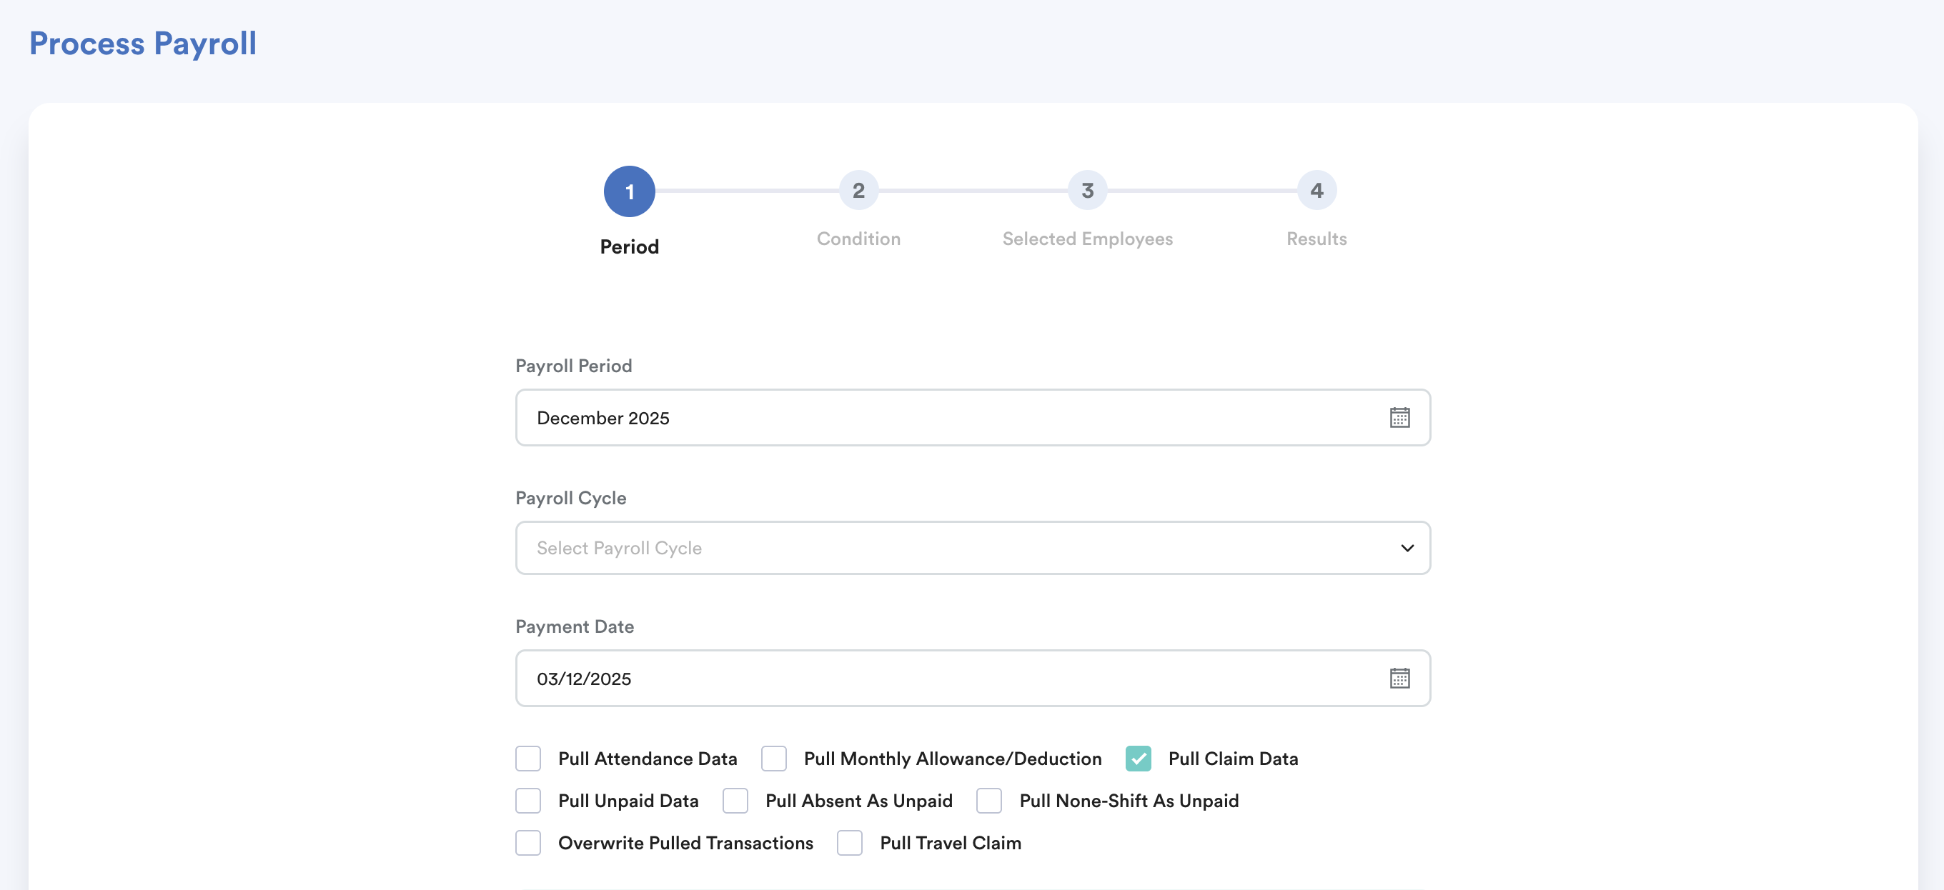This screenshot has height=890, width=1944.
Task: Click the December 2025 period field
Action: click(943, 418)
